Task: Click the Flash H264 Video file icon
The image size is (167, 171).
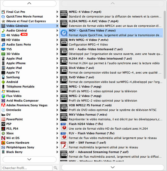Action: tap(64, 126)
